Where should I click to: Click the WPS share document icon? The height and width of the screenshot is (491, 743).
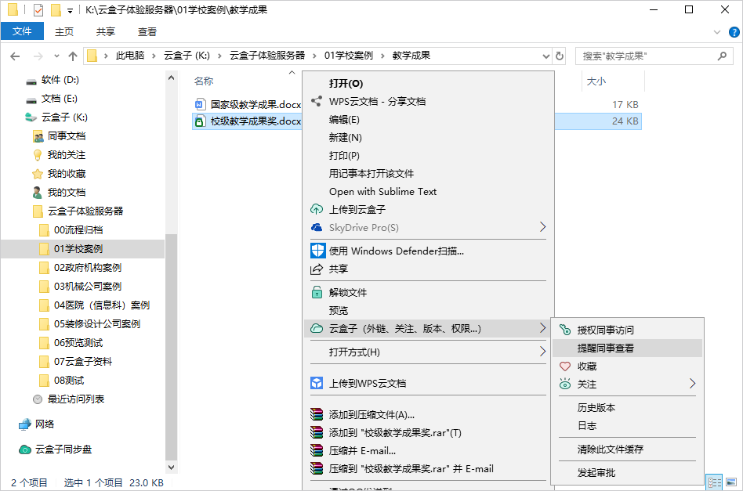tap(316, 101)
